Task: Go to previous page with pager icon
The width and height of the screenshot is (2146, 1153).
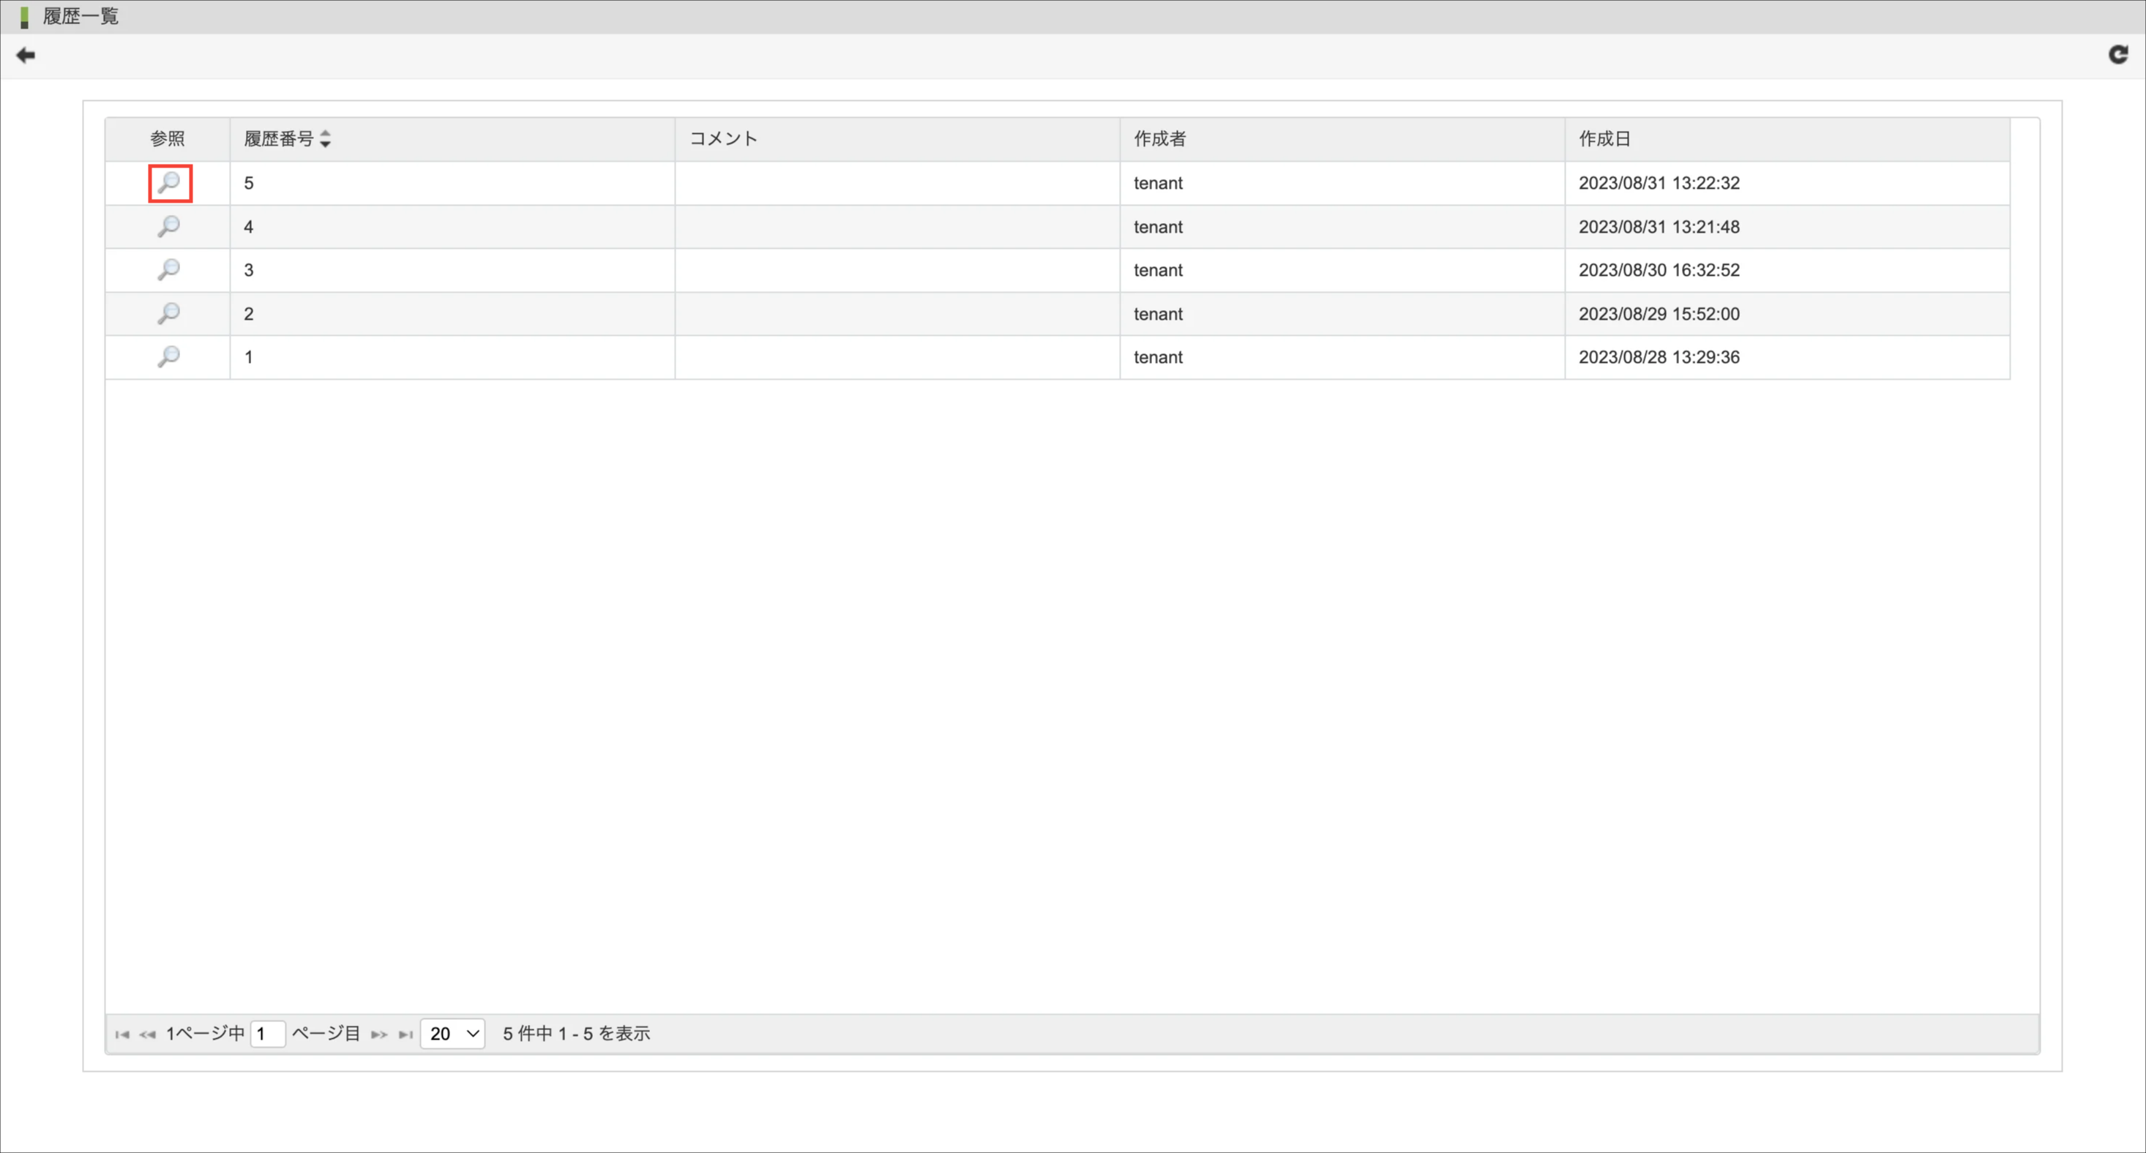Action: click(147, 1034)
